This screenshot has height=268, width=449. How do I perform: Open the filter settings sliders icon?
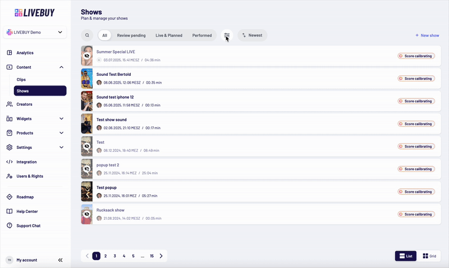(x=227, y=35)
